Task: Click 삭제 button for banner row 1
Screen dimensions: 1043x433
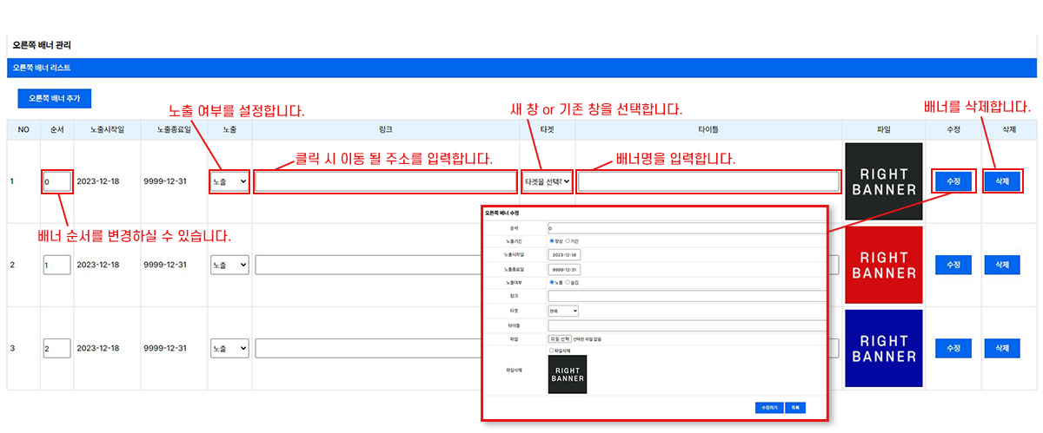Action: point(1002,181)
